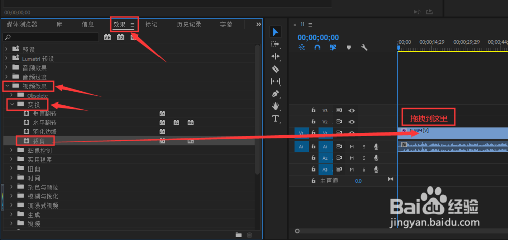Switch to the 信息 tab

pyautogui.click(x=88, y=24)
